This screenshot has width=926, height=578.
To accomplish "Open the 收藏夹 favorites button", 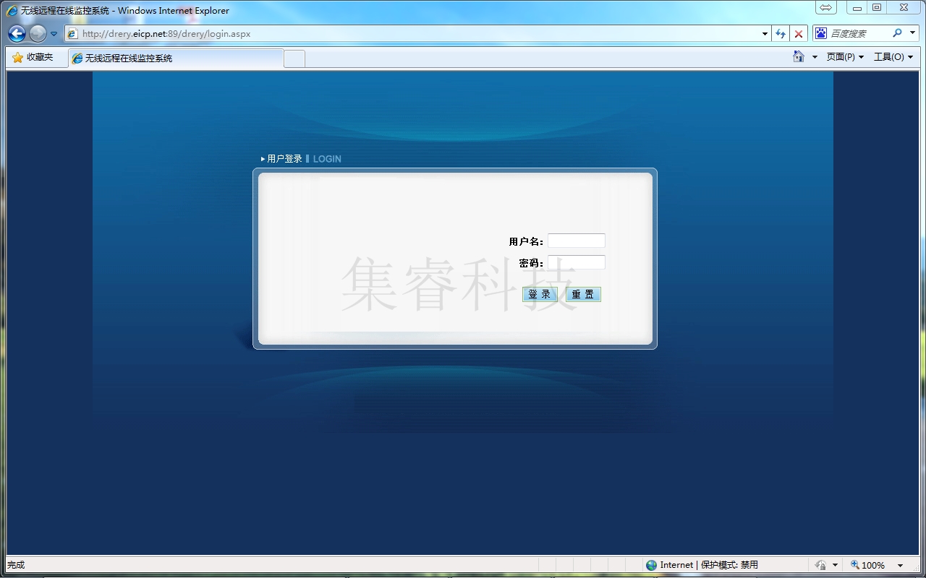I will click(33, 57).
